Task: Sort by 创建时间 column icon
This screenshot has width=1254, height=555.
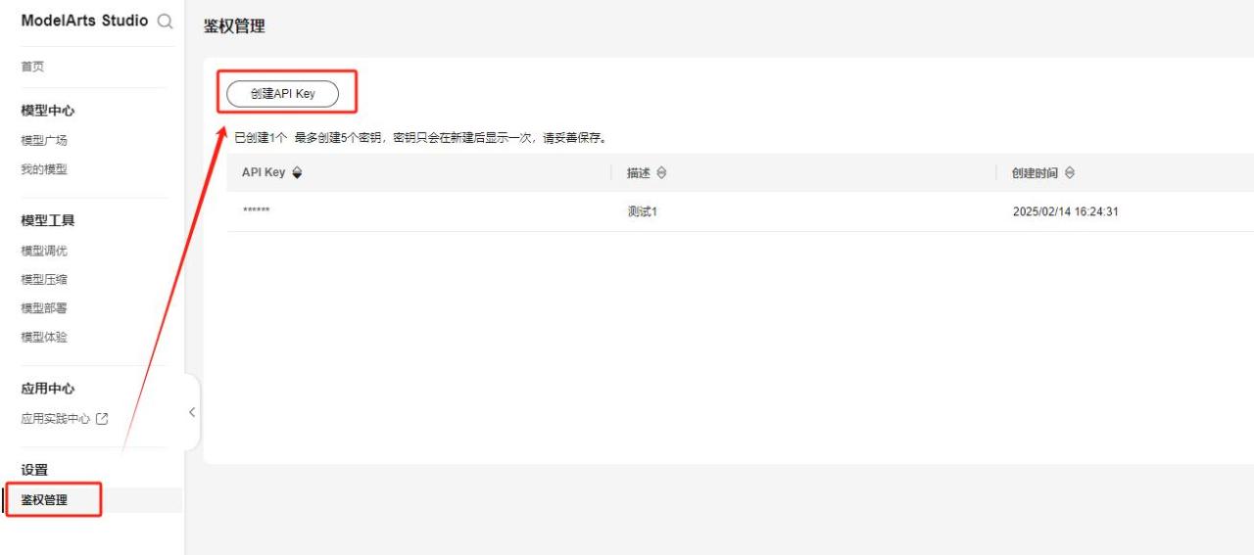Action: pyautogui.click(x=1069, y=173)
